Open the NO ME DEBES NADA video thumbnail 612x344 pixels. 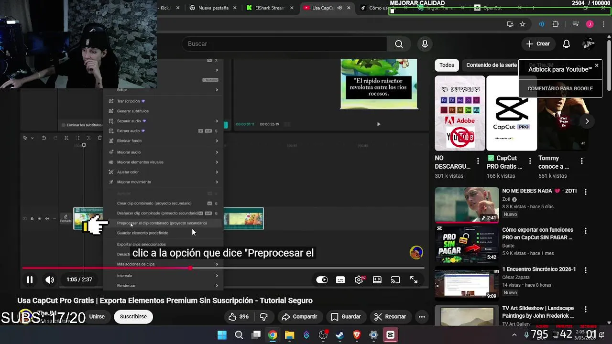467,205
